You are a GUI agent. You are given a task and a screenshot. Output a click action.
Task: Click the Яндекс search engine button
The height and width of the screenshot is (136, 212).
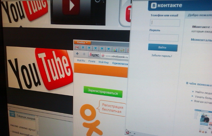pos(94,55)
